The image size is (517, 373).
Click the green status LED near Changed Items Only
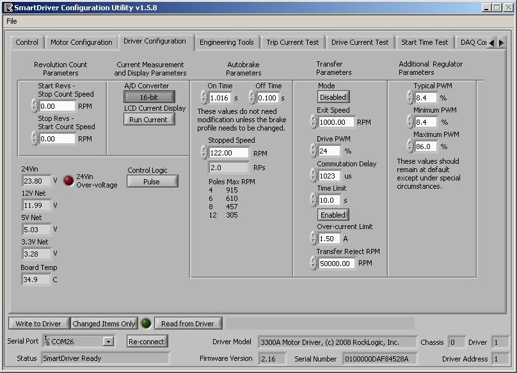pyautogui.click(x=146, y=324)
